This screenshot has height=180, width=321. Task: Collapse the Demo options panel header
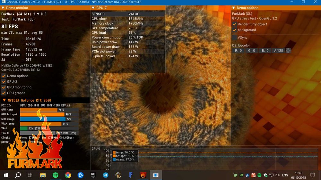234,8
